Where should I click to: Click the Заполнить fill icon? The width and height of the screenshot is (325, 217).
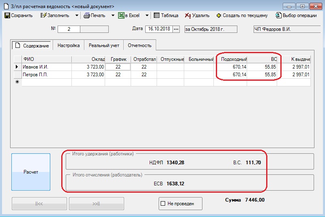pyautogui.click(x=43, y=16)
